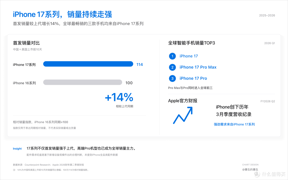The image size is (288, 180).
Task: Click the iPhone 16系列 bar label
Action: click(x=24, y=83)
